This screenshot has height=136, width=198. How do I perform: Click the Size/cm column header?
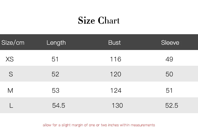pyautogui.click(x=13, y=43)
